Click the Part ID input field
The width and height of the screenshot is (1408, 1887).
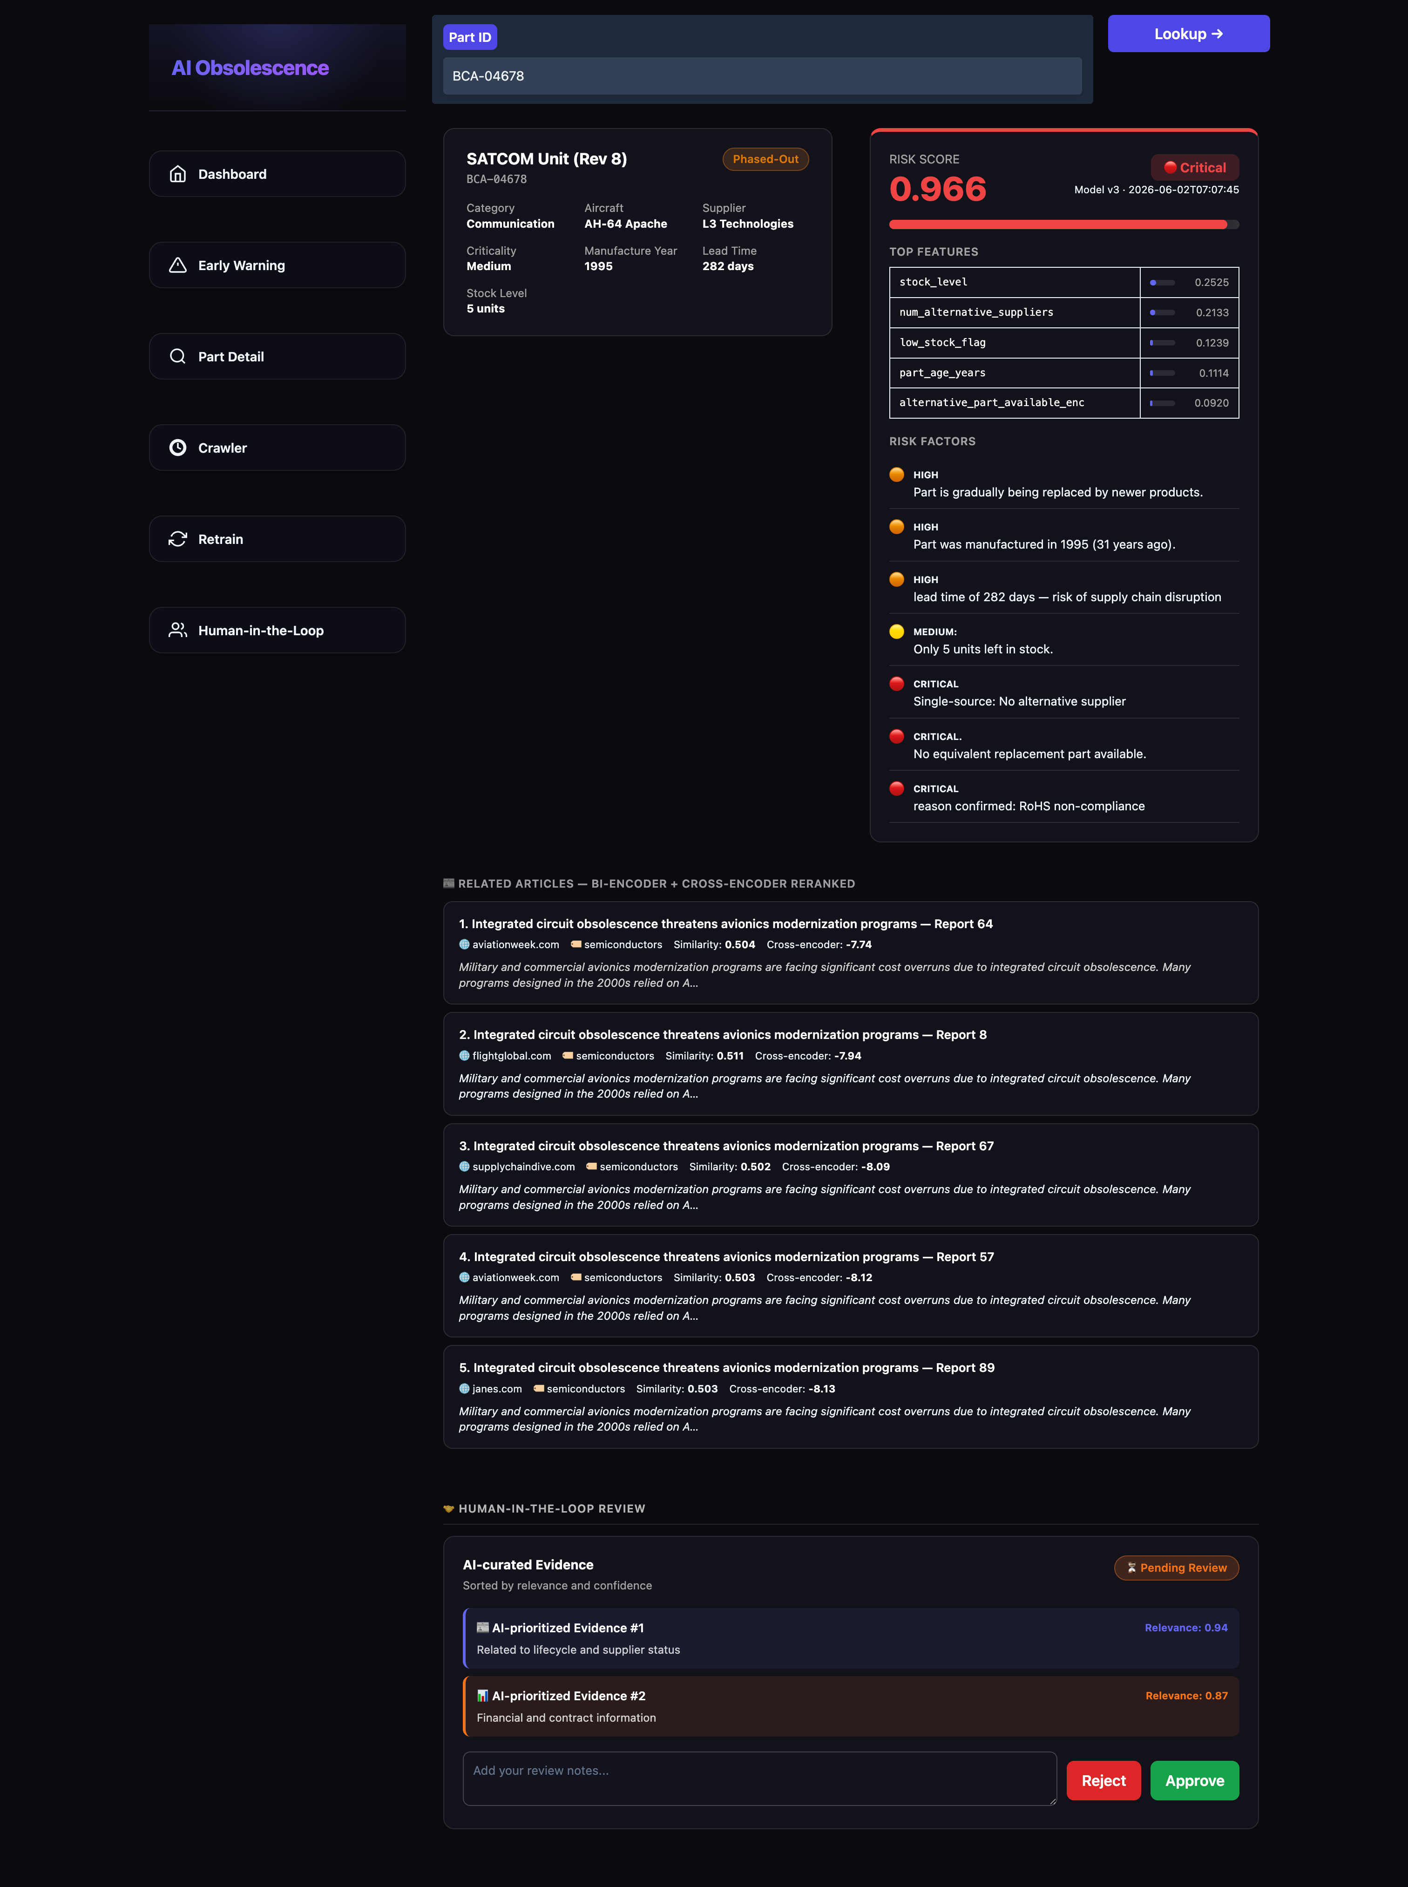coord(762,76)
